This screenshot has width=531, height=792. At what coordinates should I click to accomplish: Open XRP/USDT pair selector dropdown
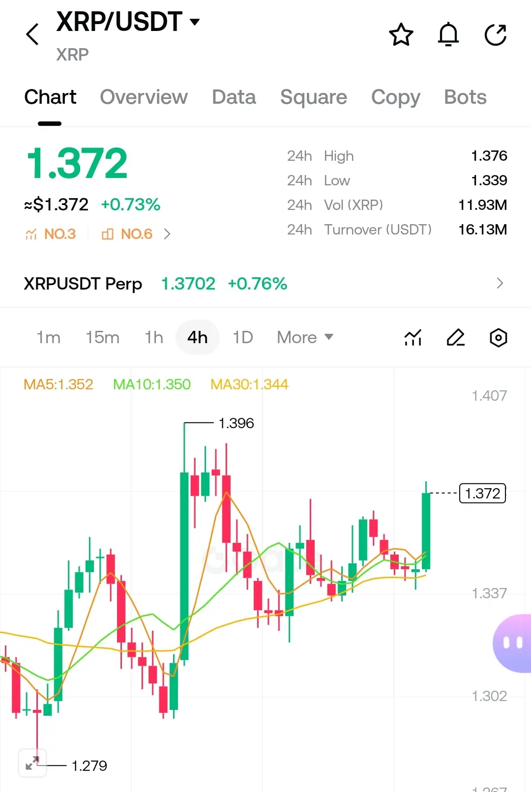point(195,22)
